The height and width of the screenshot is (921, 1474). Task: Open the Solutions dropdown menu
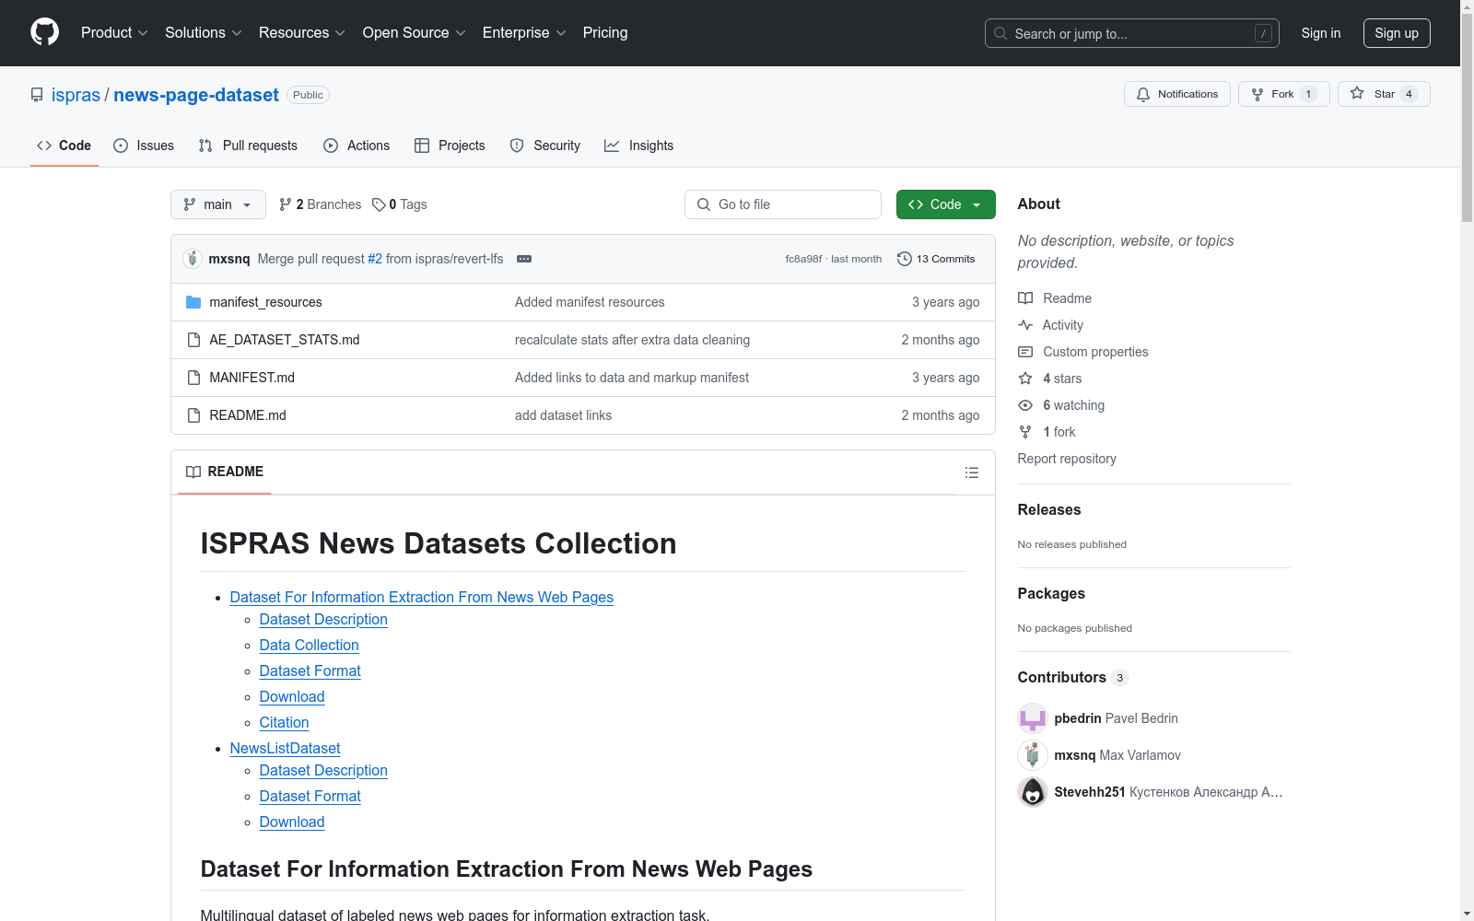(x=204, y=33)
